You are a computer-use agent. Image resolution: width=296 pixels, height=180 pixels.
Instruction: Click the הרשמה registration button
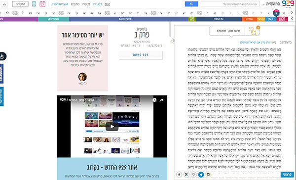[20, 4]
